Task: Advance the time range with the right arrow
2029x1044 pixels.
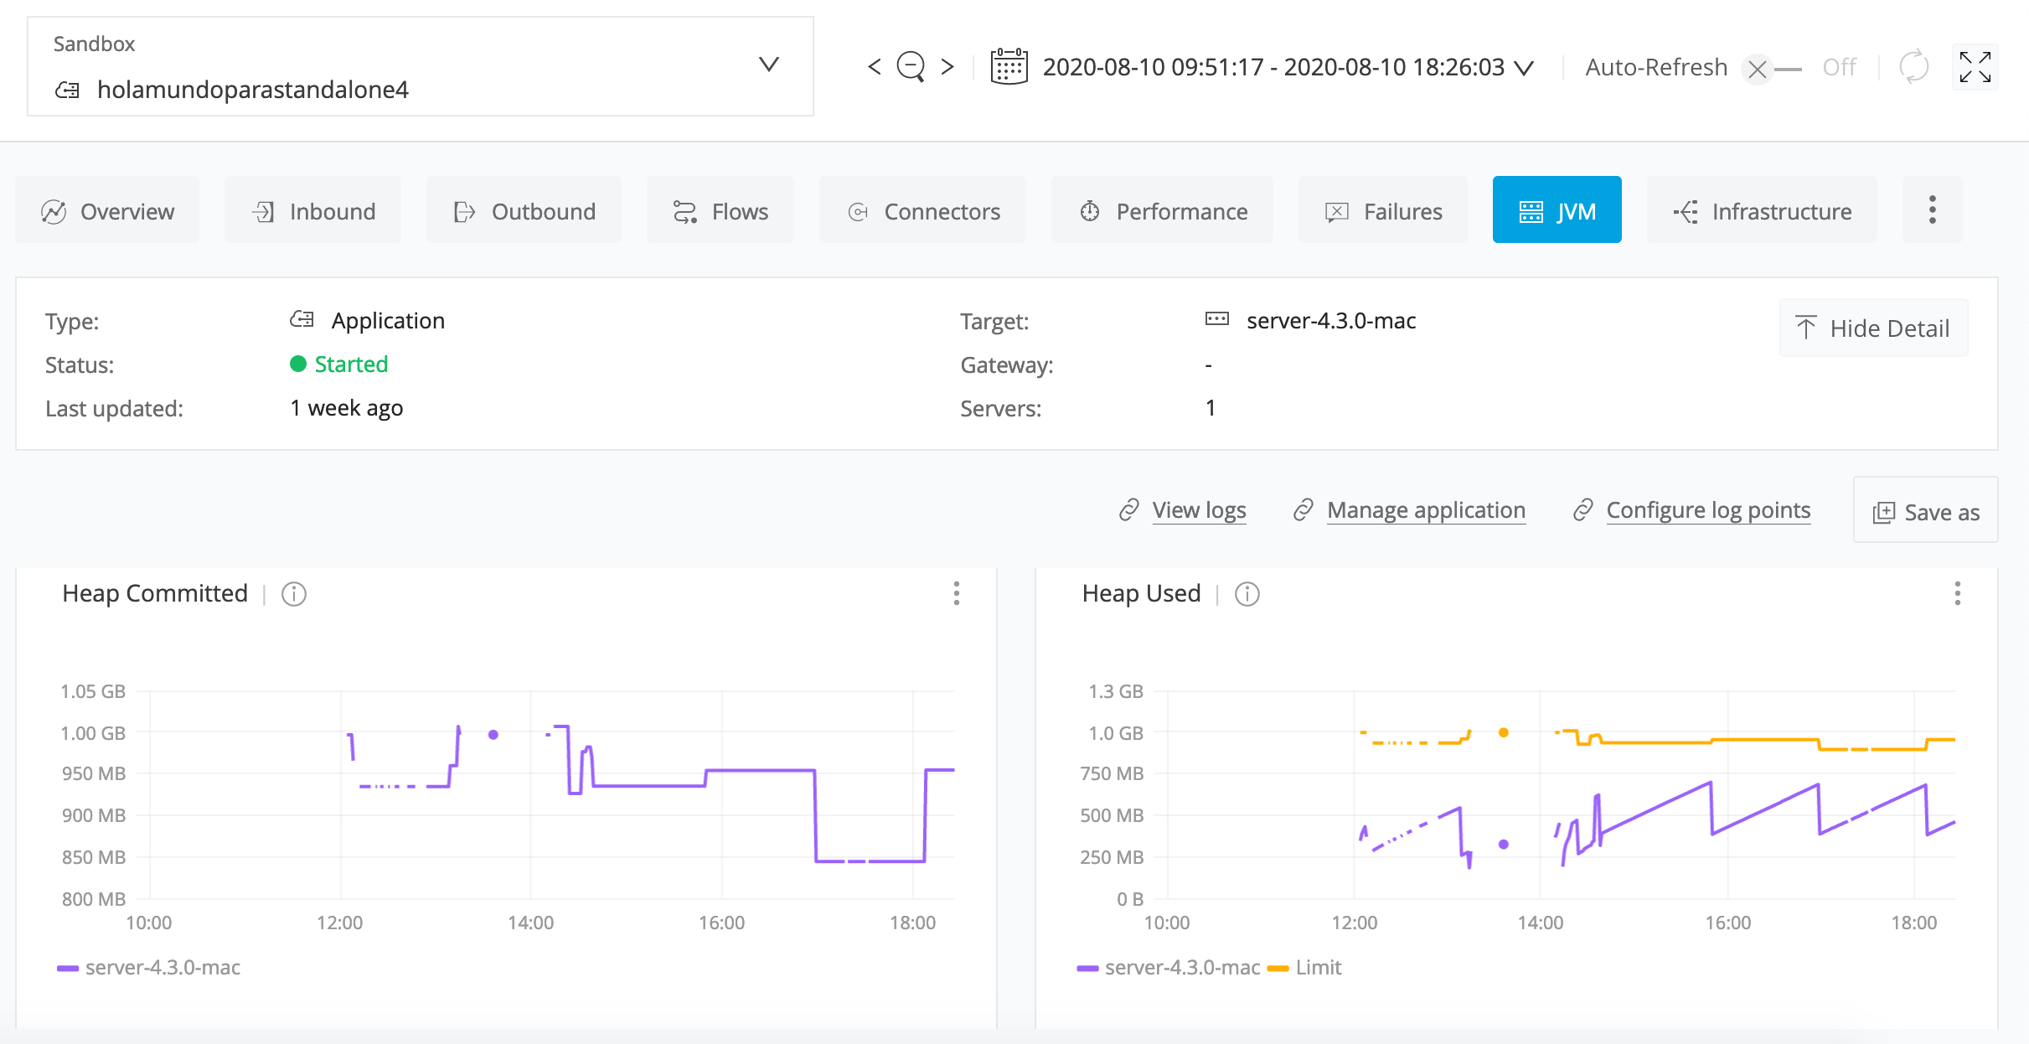Action: click(x=947, y=66)
